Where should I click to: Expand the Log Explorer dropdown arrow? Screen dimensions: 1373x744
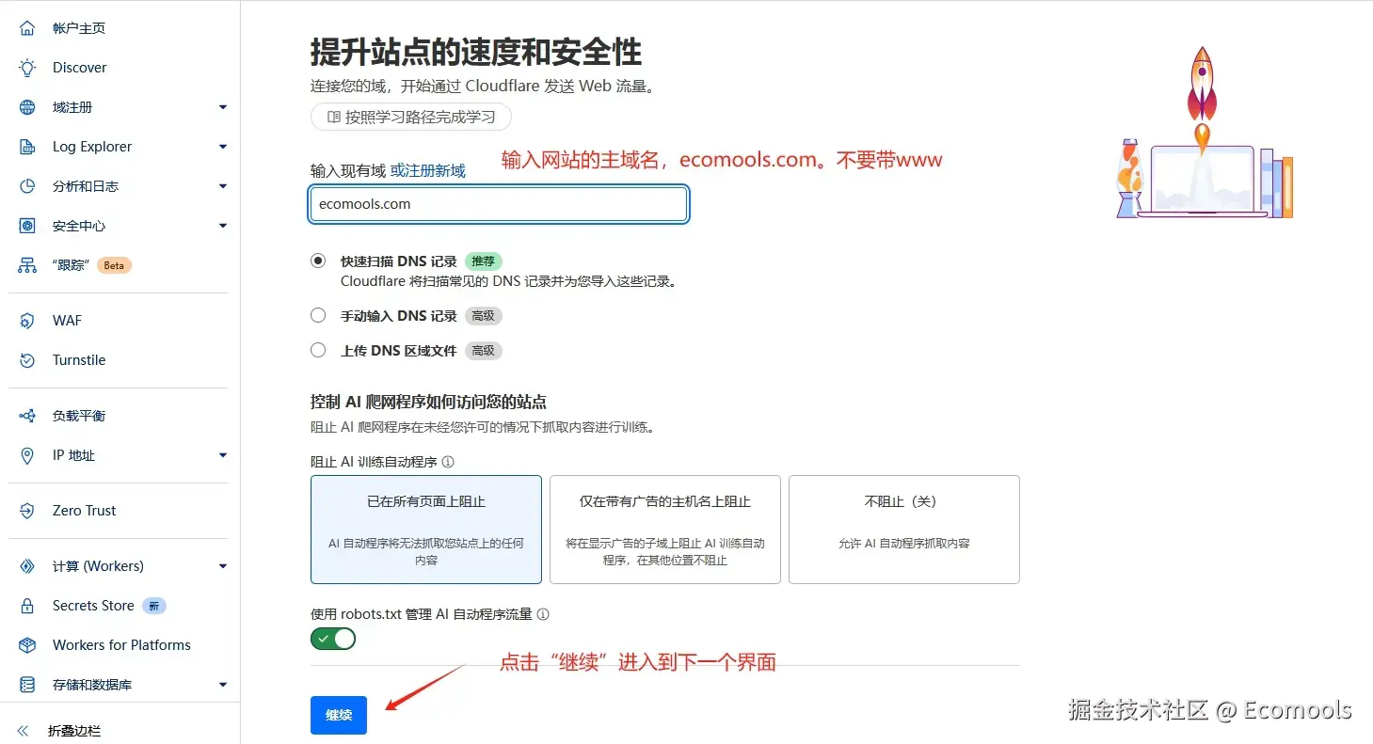(223, 147)
